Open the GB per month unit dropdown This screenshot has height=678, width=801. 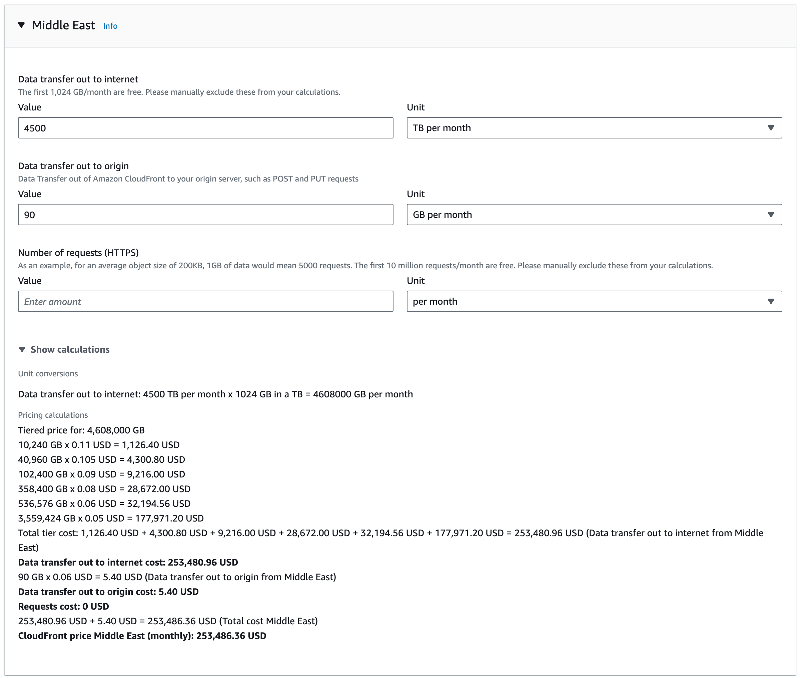coord(594,215)
